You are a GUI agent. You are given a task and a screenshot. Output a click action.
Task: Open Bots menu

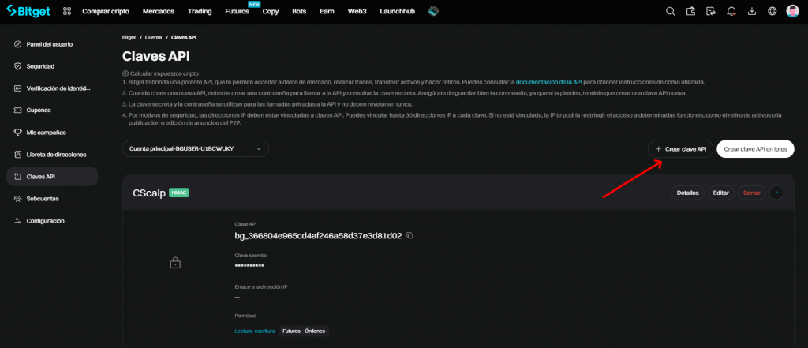299,11
